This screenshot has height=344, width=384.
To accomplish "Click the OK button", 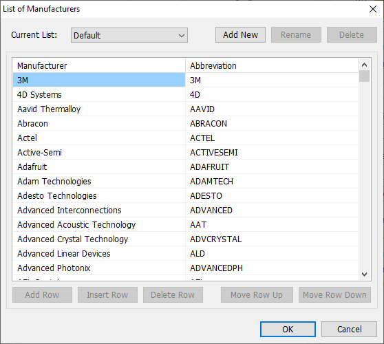I will point(288,329).
